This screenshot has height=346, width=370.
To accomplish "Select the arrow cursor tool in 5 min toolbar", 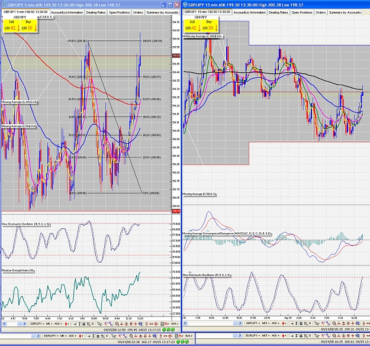I will [x=99, y=324].
